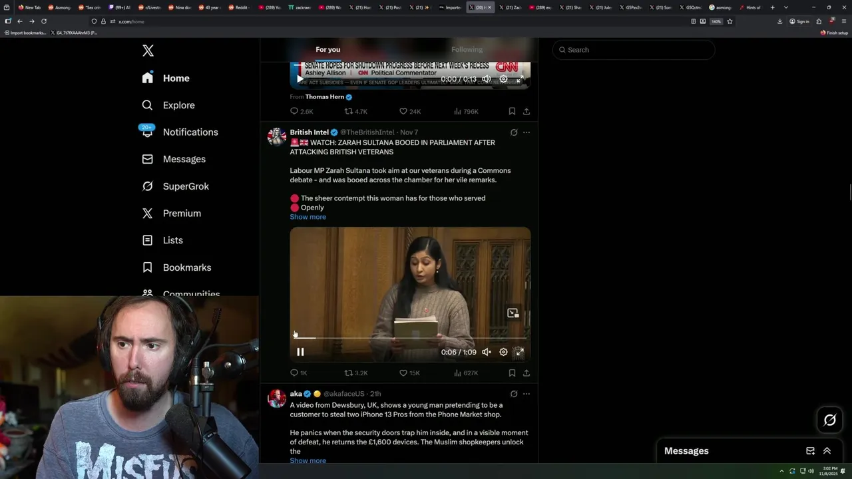
Task: Switch to the Following tab
Action: tap(467, 49)
